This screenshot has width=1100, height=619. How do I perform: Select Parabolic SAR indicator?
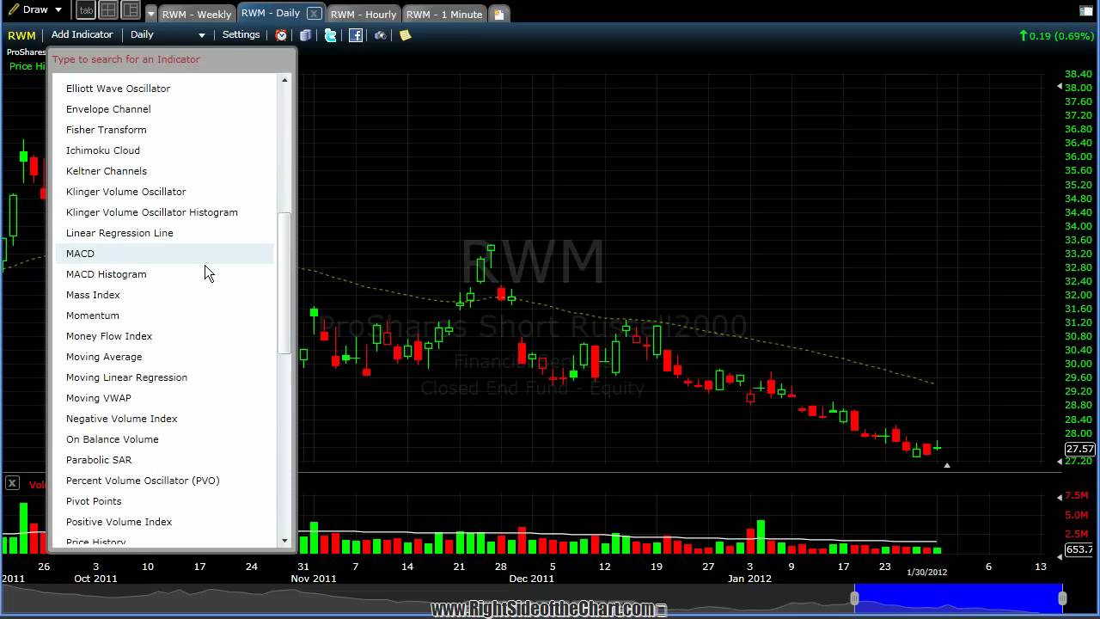tap(165, 460)
